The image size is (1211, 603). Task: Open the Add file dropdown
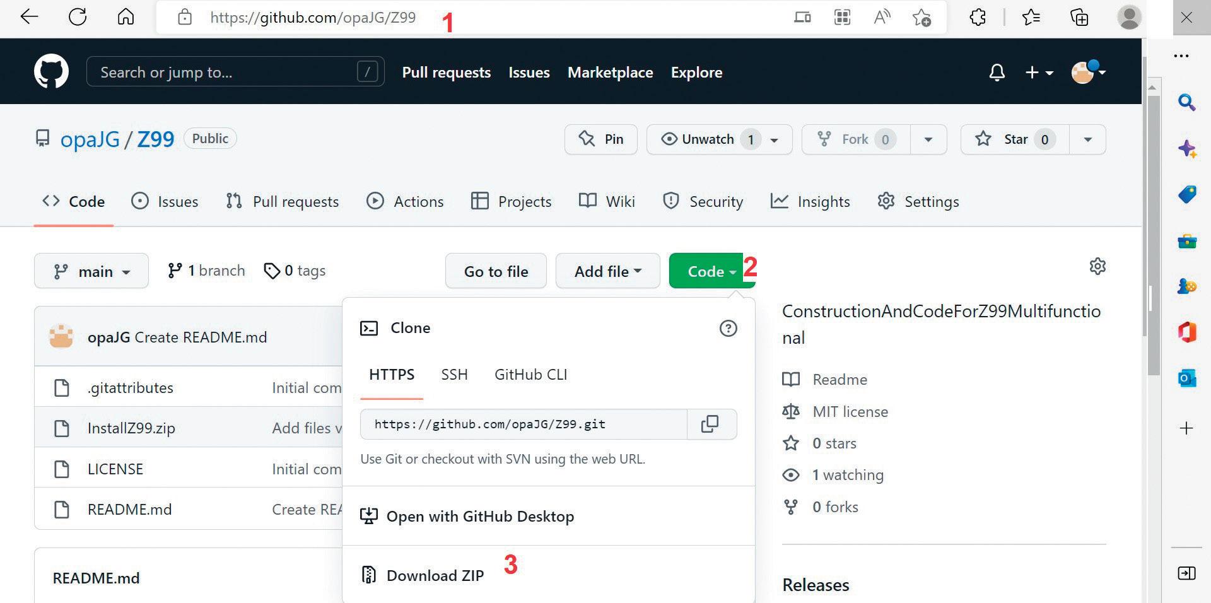607,271
